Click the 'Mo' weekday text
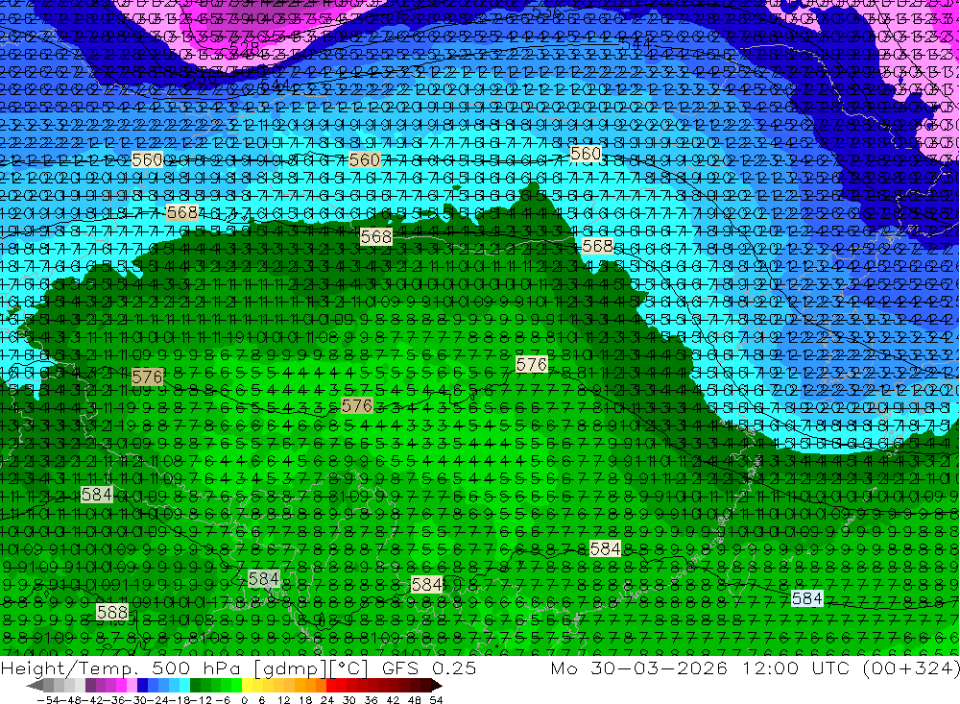960x704 pixels. click(x=565, y=668)
